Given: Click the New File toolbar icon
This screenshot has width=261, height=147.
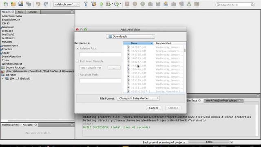Looking at the screenshot, I should tap(6, 4).
